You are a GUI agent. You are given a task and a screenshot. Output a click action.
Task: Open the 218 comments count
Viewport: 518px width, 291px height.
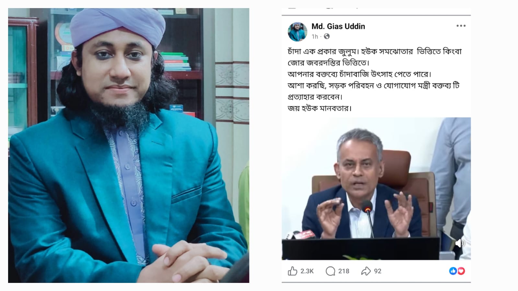coord(344,271)
